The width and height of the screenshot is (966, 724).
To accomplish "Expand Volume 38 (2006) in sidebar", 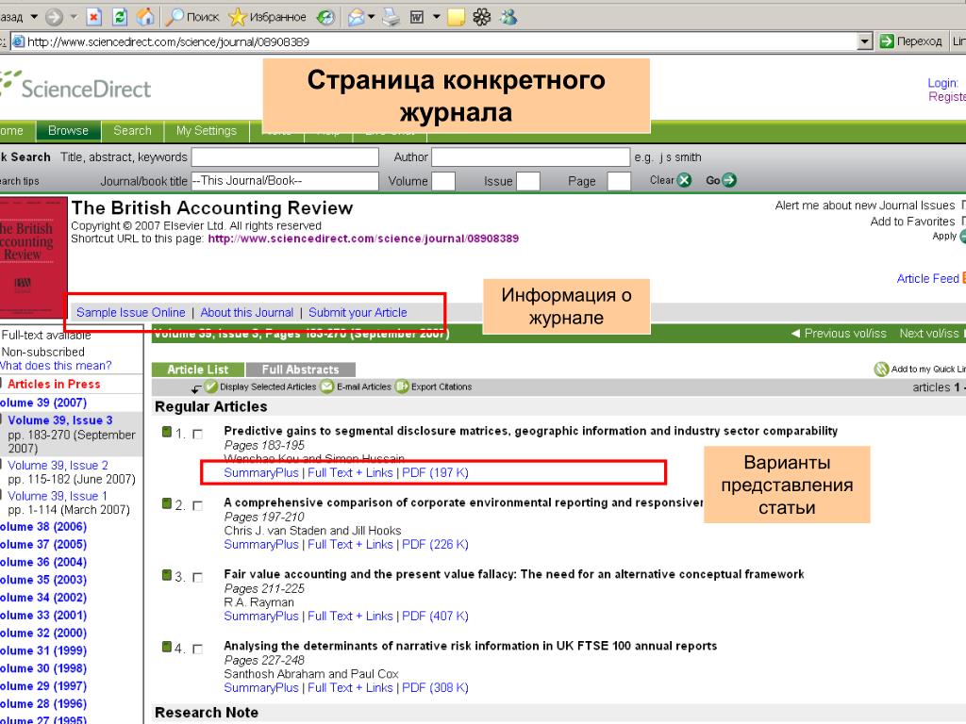I will click(x=43, y=526).
